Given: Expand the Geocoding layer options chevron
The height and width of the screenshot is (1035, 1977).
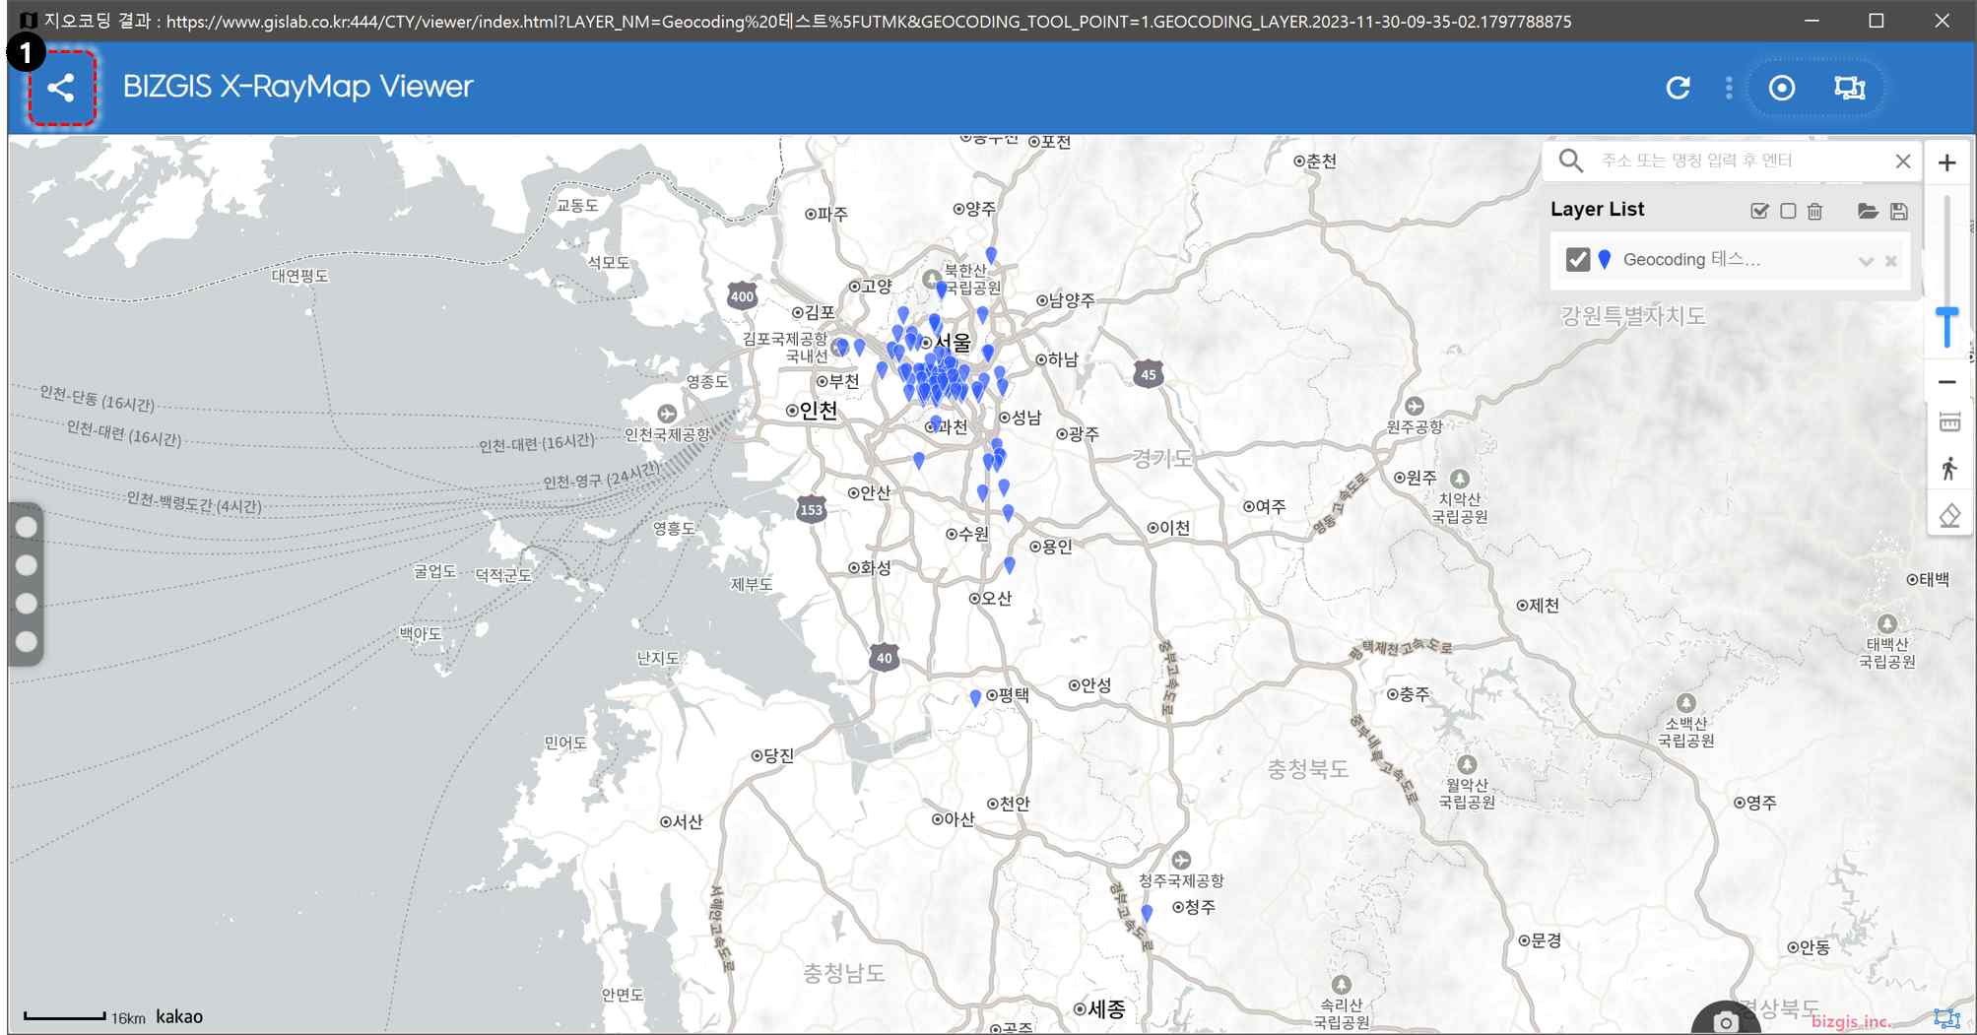Looking at the screenshot, I should [1865, 261].
